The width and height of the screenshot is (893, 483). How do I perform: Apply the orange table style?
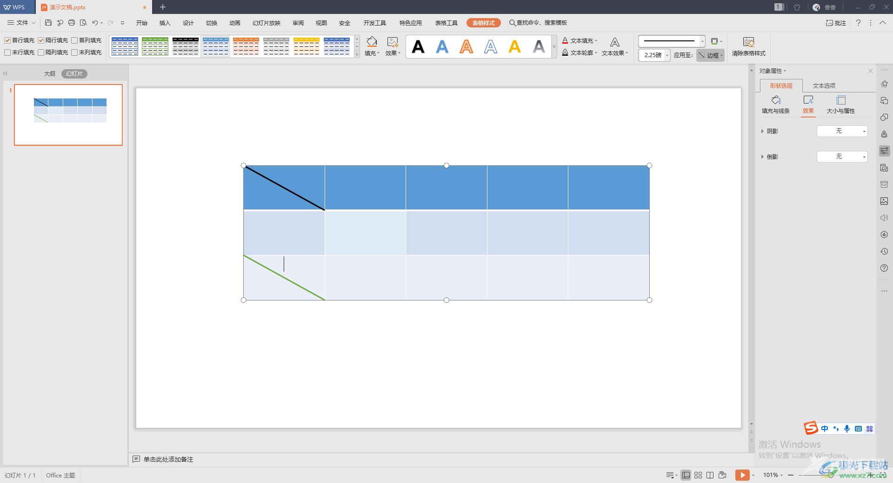pos(246,46)
